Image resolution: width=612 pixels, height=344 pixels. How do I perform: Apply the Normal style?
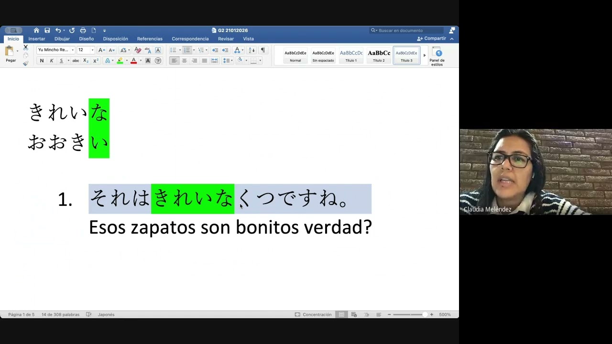(295, 56)
